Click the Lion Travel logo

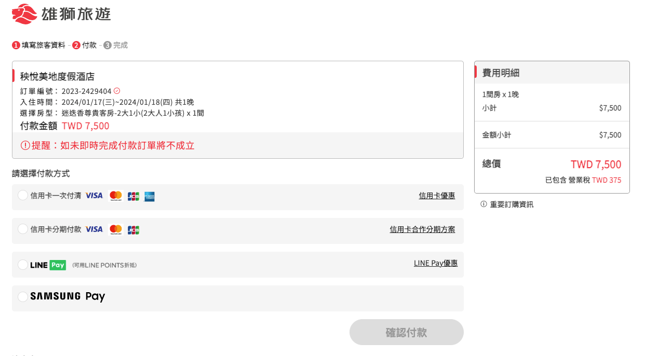click(61, 14)
